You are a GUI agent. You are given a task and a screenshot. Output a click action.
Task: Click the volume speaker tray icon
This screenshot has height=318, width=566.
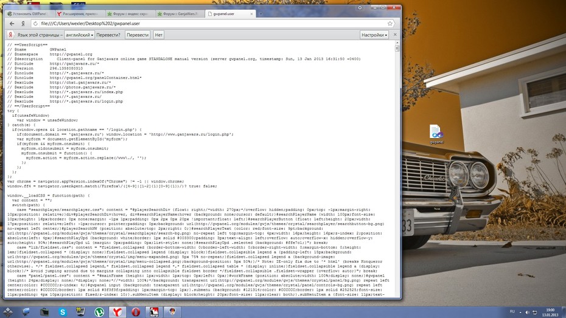[x=528, y=313]
